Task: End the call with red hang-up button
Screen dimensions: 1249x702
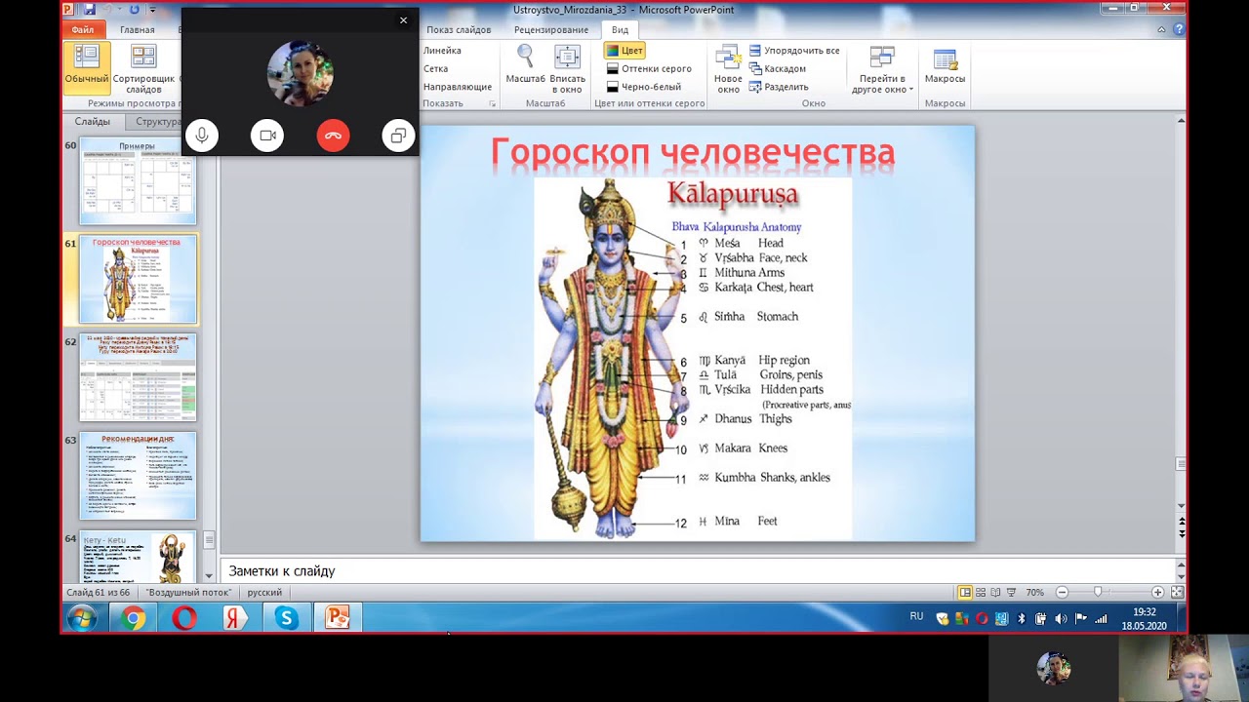Action: coord(333,136)
